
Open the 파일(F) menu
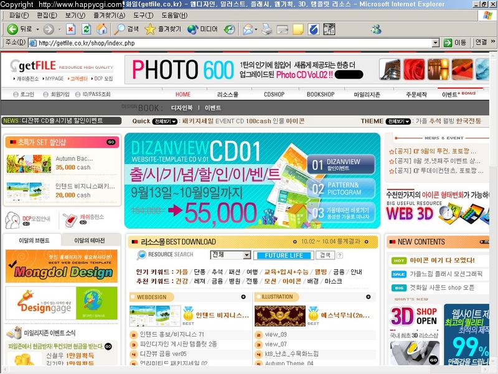(19, 15)
